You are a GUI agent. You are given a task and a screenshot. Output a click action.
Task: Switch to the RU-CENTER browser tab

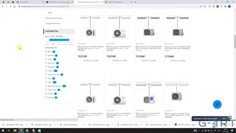pos(60,2)
